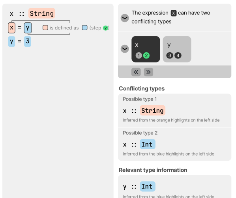Image resolution: width=236 pixels, height=198 pixels.
Task: Select the gray y expression card
Action: 177,49
